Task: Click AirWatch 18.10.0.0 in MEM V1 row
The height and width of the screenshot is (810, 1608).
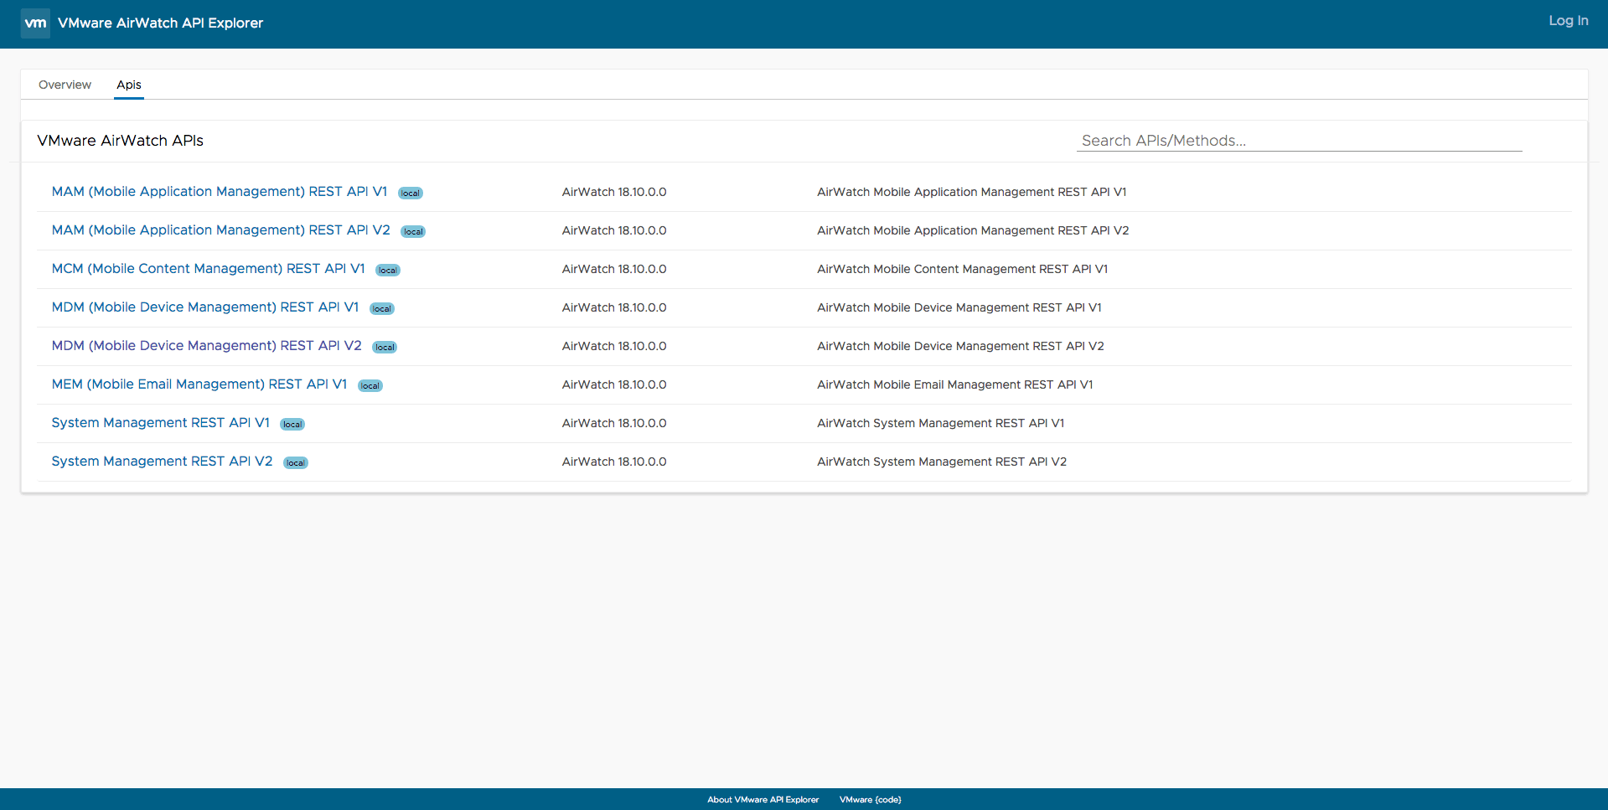Action: [614, 384]
